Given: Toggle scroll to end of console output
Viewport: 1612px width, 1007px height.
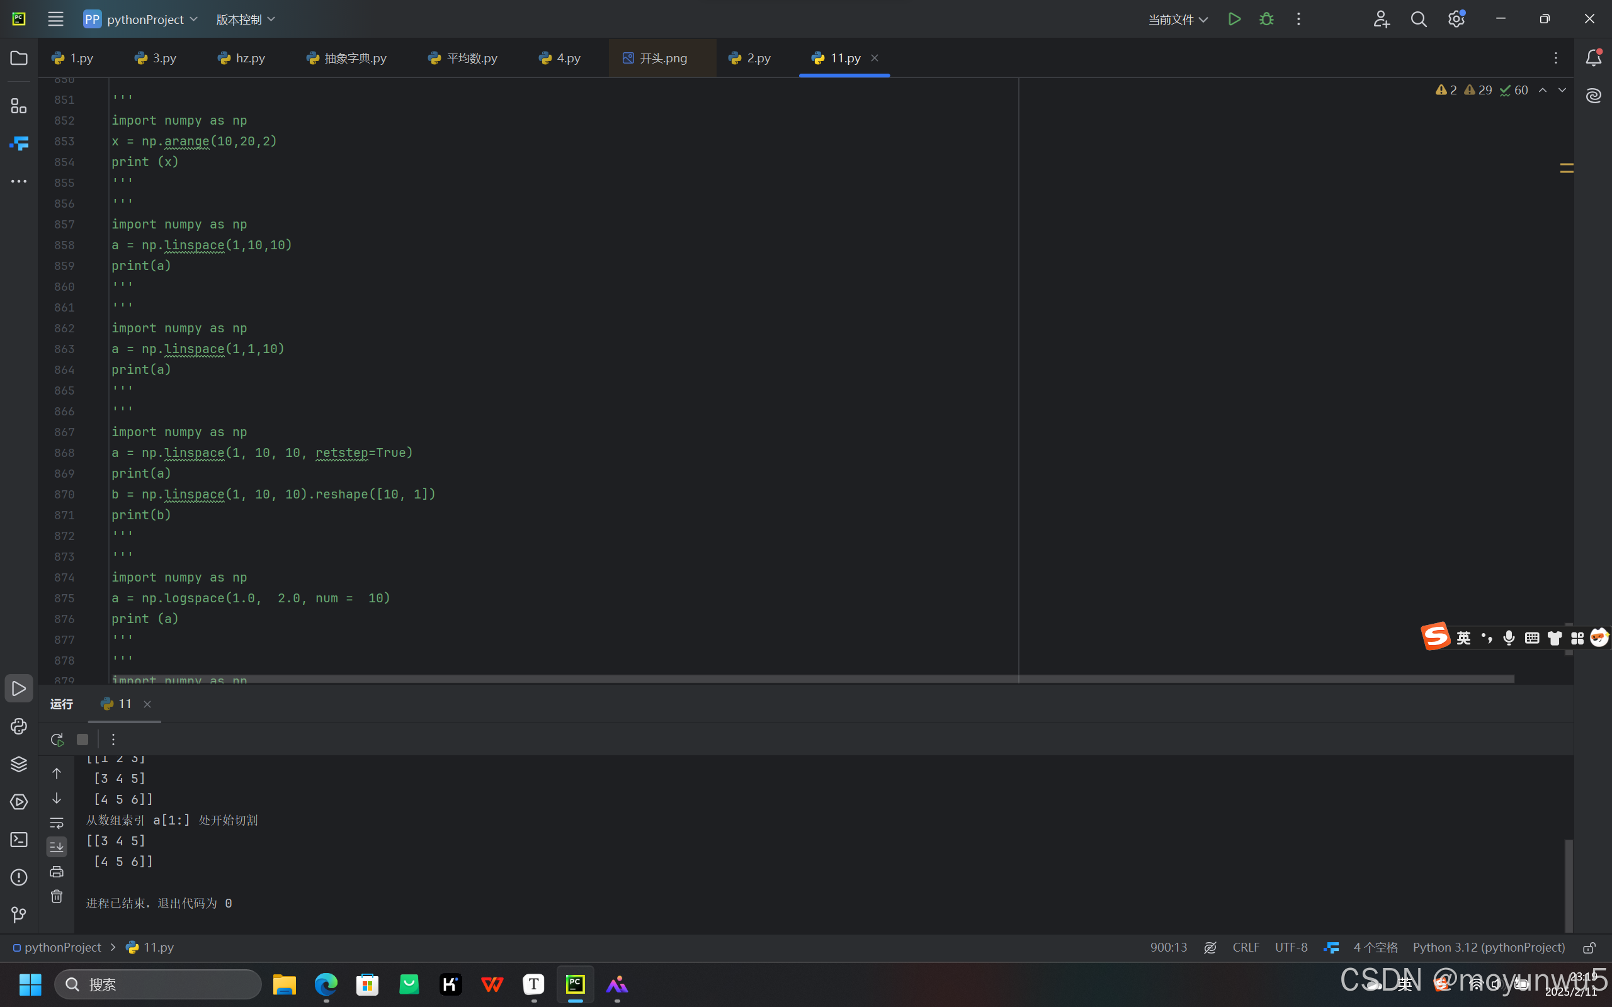Looking at the screenshot, I should pyautogui.click(x=57, y=847).
